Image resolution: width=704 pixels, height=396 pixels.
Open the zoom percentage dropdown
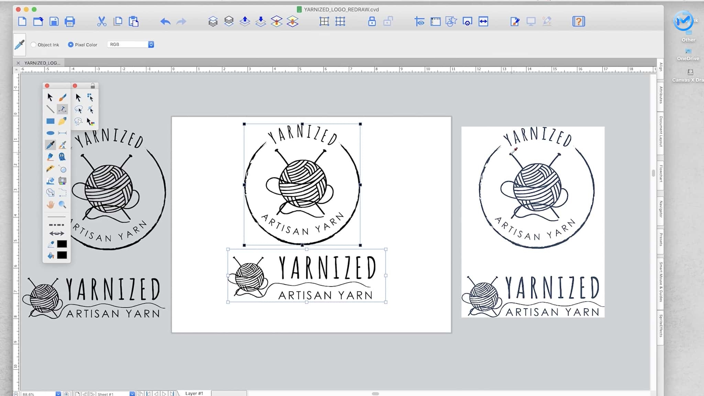tap(58, 394)
